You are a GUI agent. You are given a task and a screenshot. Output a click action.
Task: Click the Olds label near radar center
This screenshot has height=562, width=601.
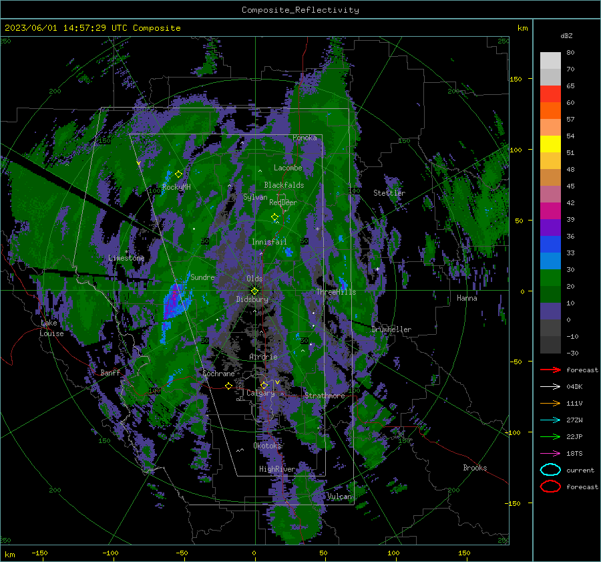[x=254, y=279]
